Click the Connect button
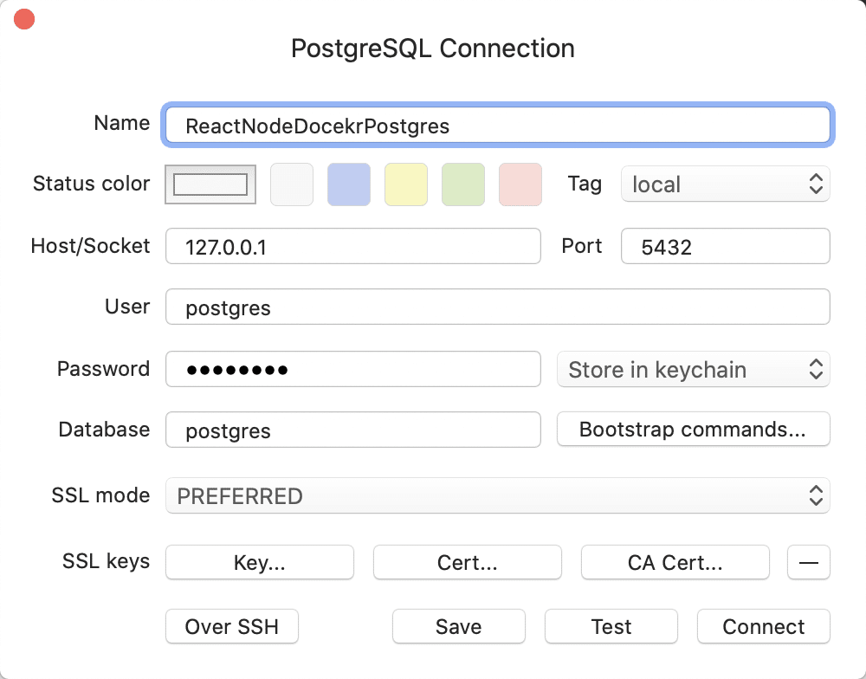Viewport: 866px width, 679px height. (x=763, y=626)
